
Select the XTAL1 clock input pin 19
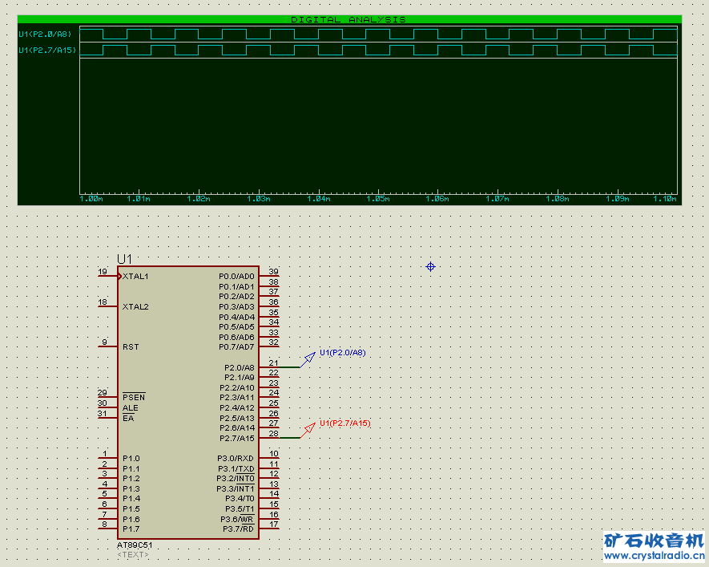point(107,276)
